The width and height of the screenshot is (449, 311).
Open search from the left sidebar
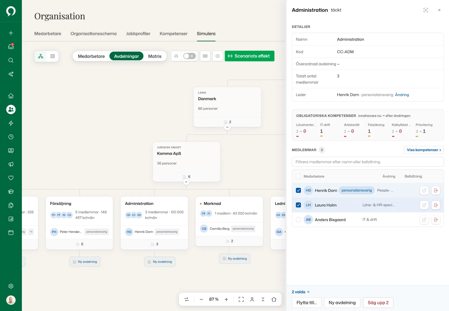11,60
